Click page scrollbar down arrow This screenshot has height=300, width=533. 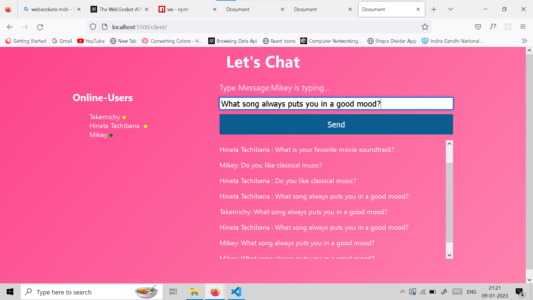pyautogui.click(x=529, y=280)
